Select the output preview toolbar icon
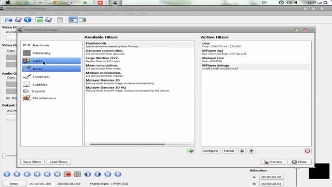The height and width of the screenshot is (187, 332). tap(82, 20)
